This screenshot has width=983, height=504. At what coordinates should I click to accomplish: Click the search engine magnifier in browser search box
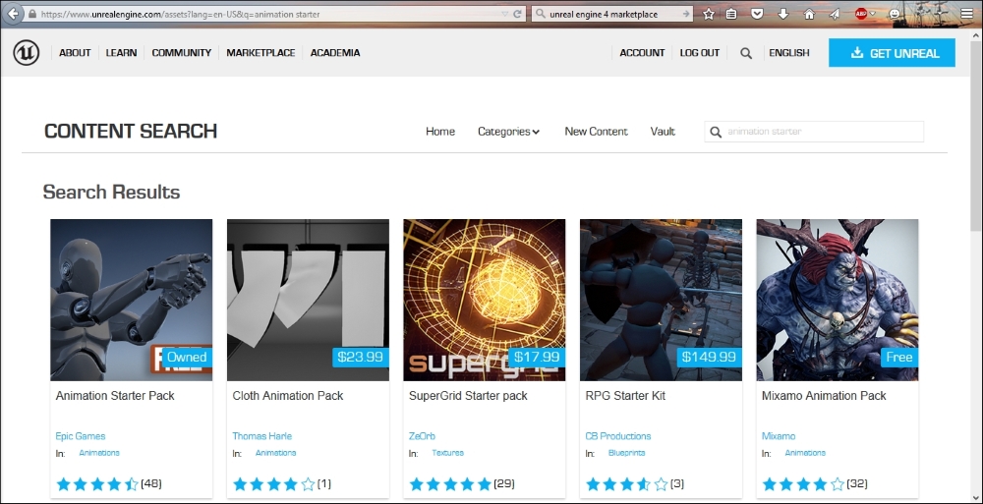point(541,14)
